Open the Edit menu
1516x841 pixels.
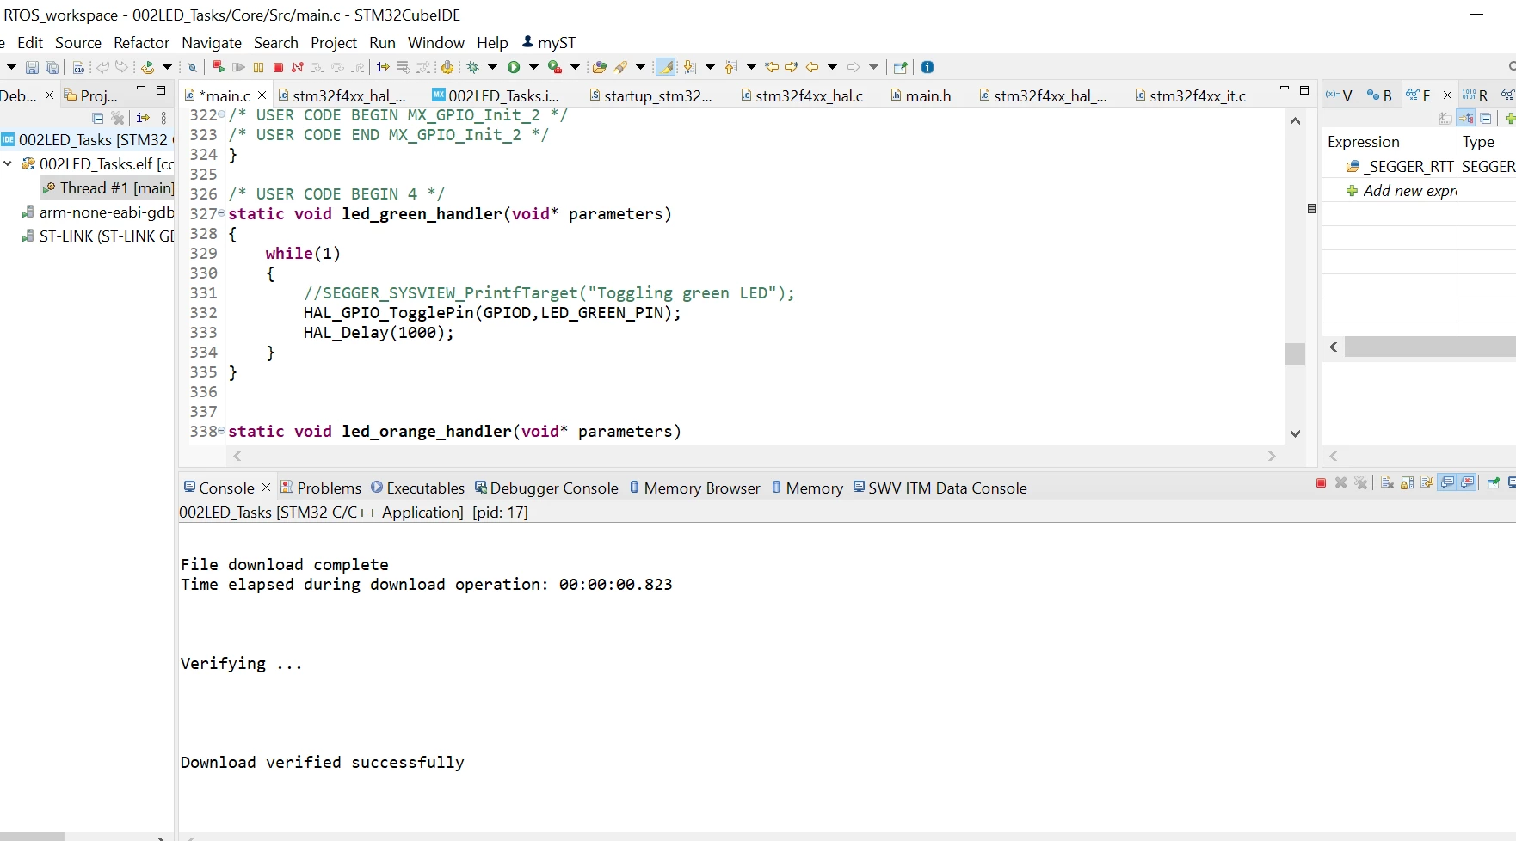tap(30, 42)
